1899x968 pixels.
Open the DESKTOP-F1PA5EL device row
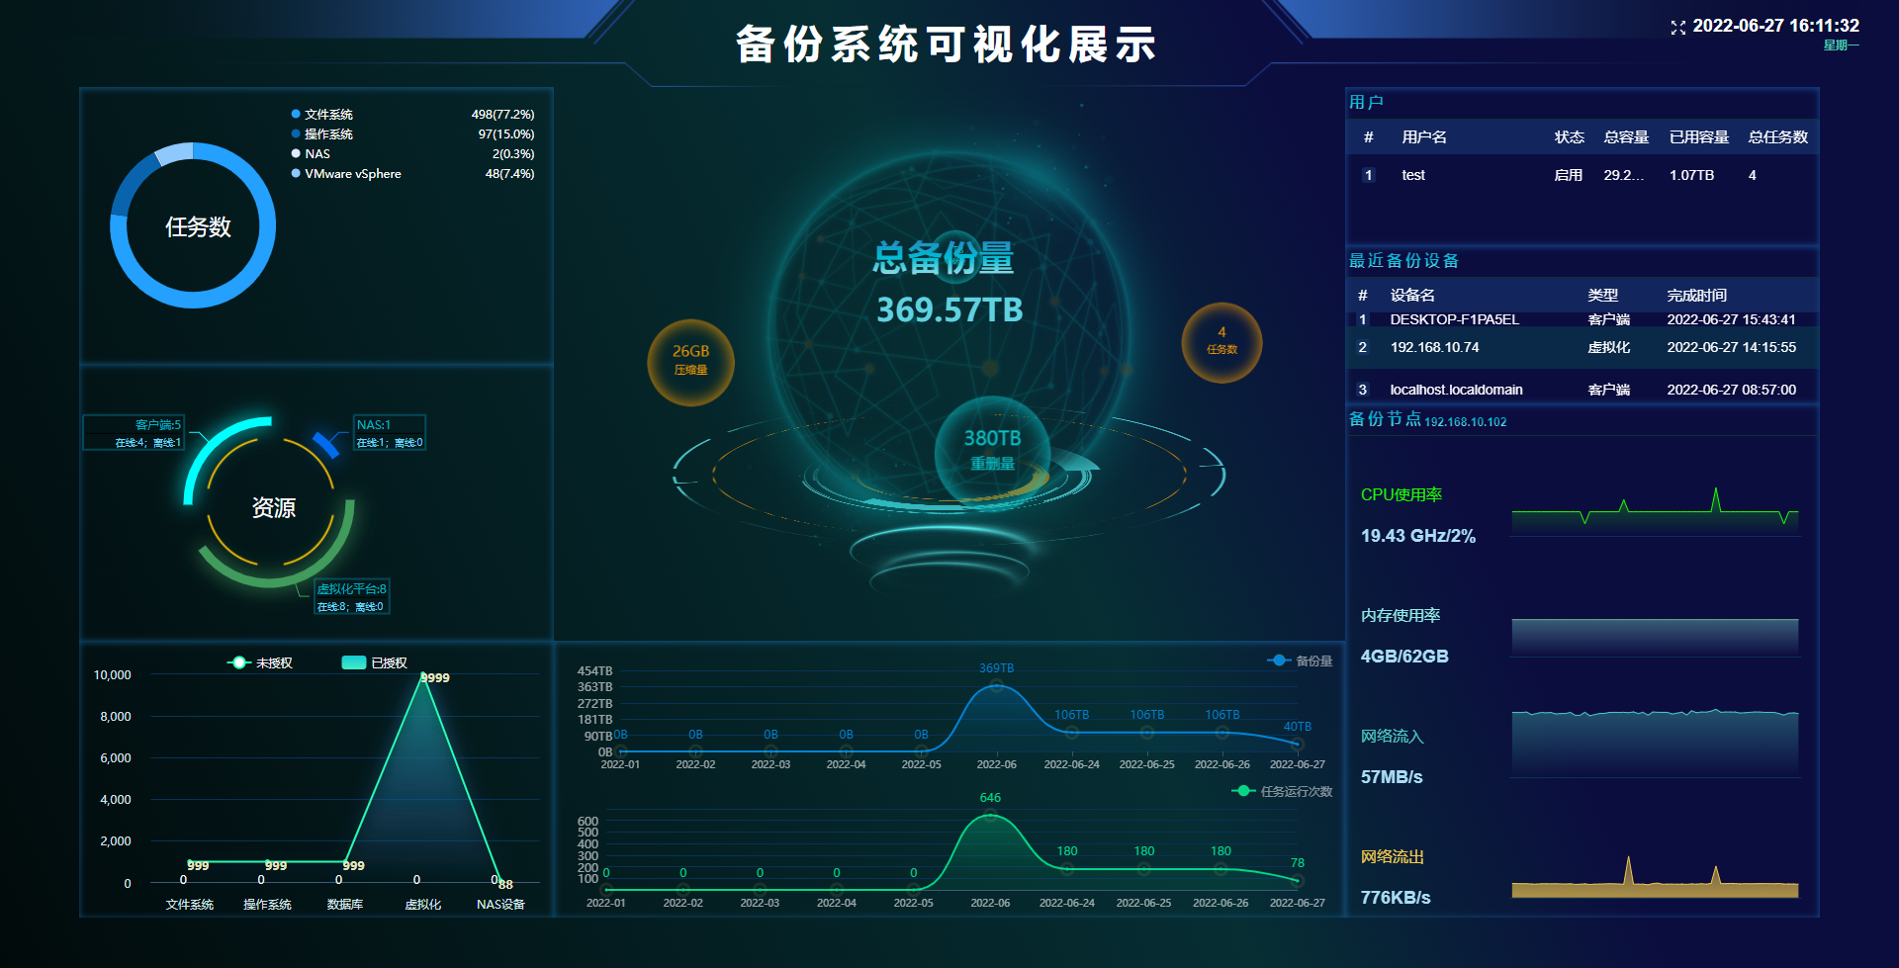click(1454, 319)
